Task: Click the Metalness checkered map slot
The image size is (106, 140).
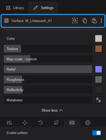Action: click(98, 100)
